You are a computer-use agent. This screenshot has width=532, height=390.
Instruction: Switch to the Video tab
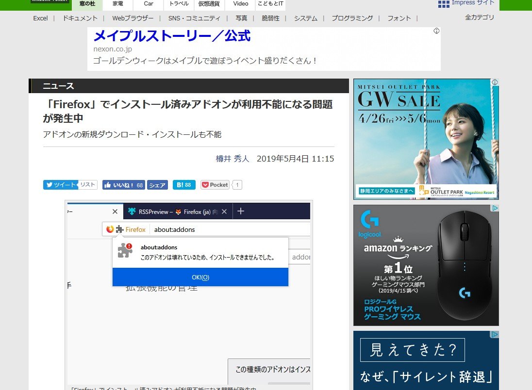pos(241,4)
